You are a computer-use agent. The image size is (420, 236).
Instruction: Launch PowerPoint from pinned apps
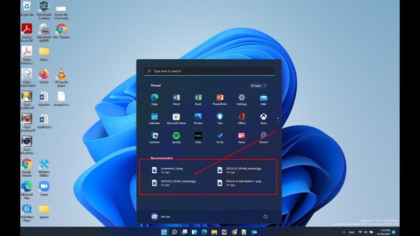click(x=220, y=100)
